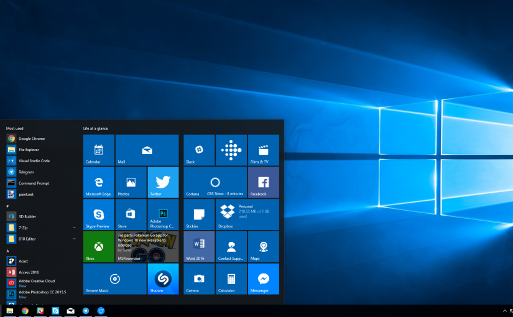The width and height of the screenshot is (513, 317).
Task: Open Word 2016 tile
Action: (x=199, y=247)
